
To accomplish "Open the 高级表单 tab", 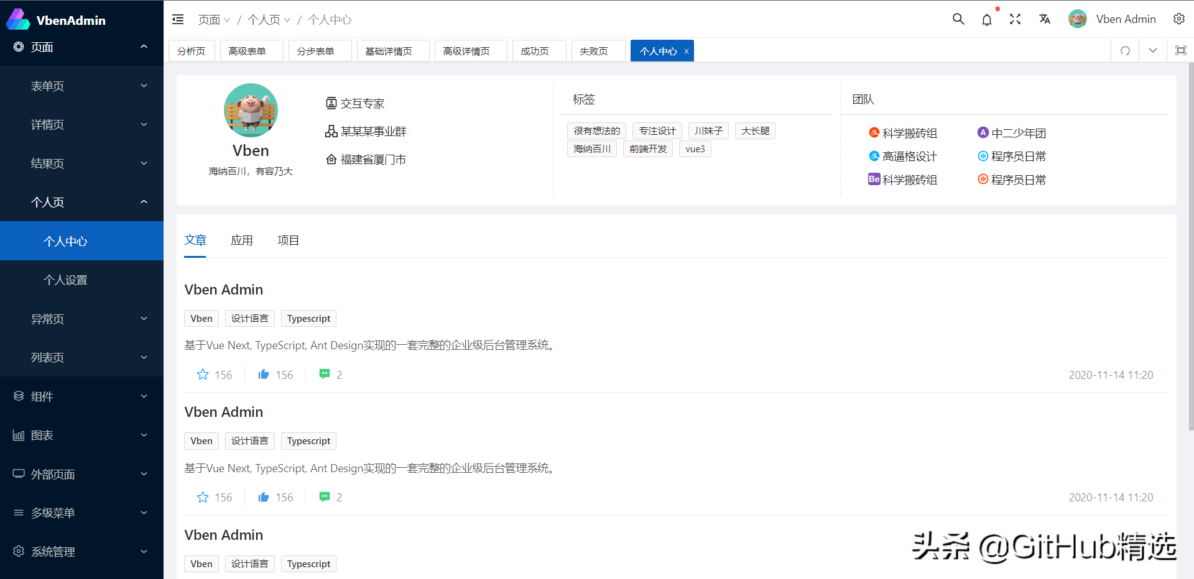I will [x=251, y=50].
